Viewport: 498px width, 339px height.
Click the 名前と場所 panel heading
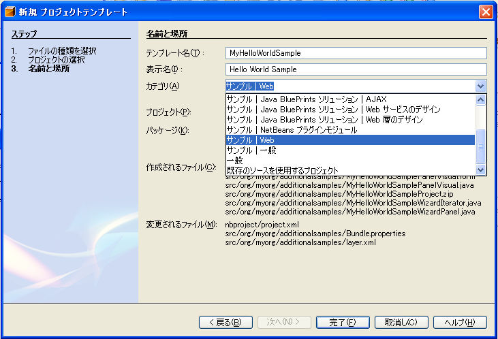(x=167, y=33)
